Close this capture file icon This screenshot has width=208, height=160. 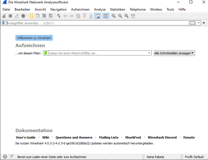tap(44, 16)
